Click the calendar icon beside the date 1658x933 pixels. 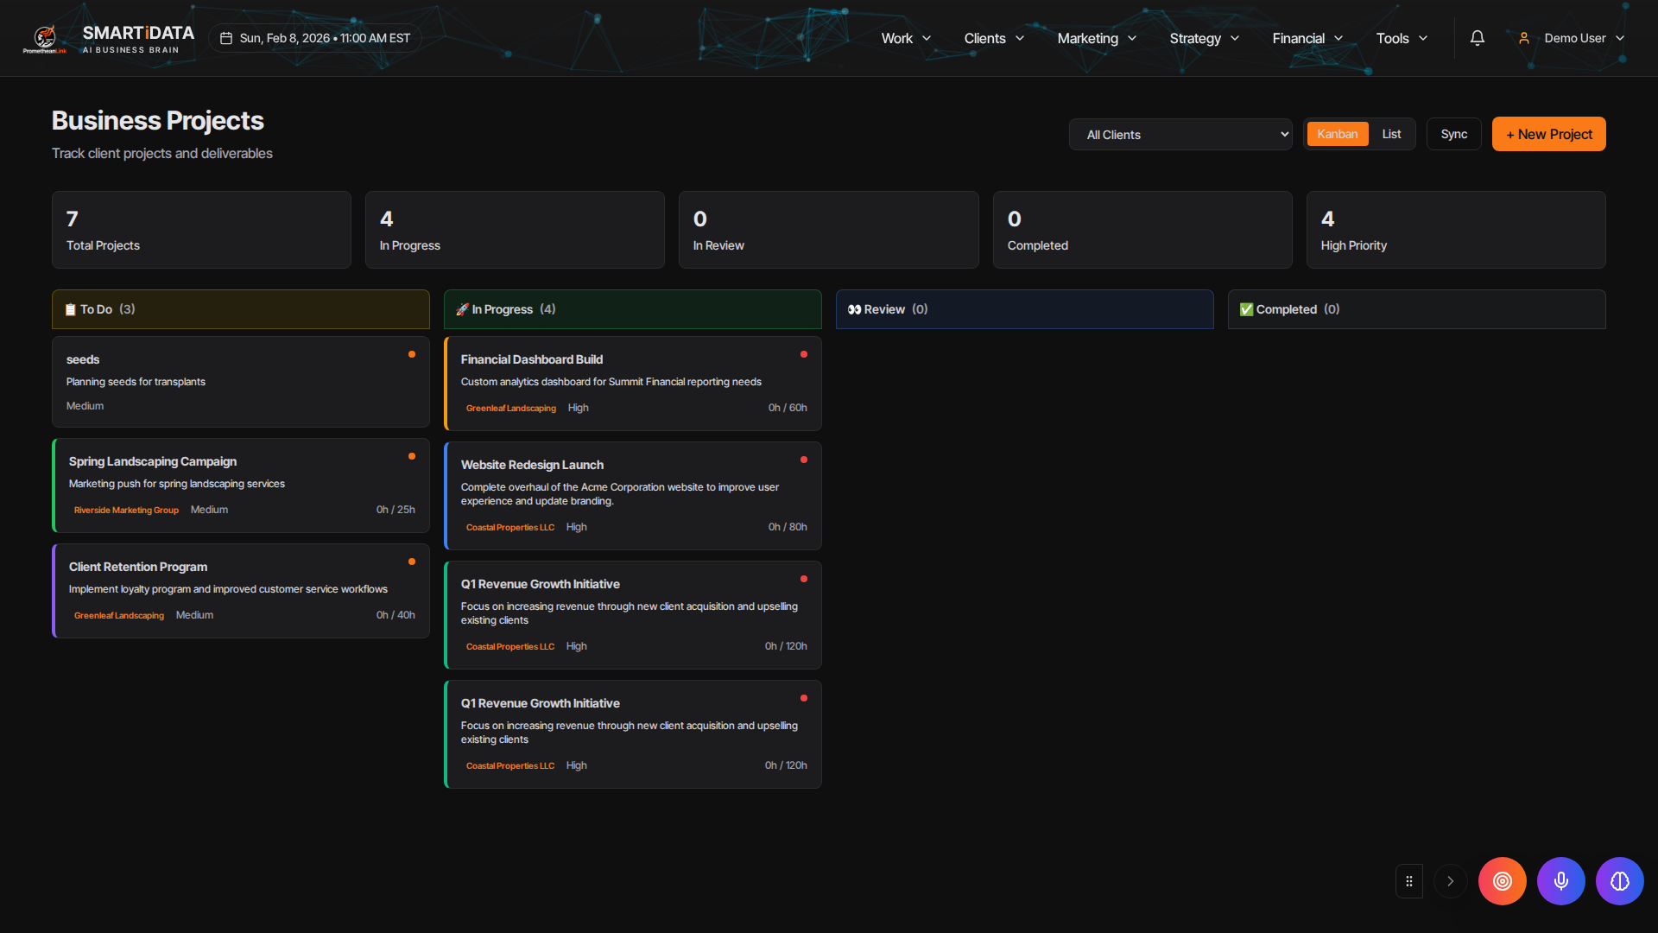[x=226, y=38]
